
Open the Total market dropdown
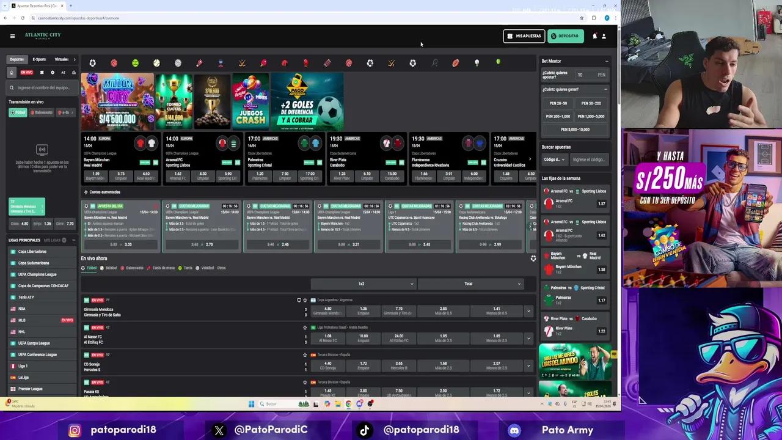(x=469, y=284)
